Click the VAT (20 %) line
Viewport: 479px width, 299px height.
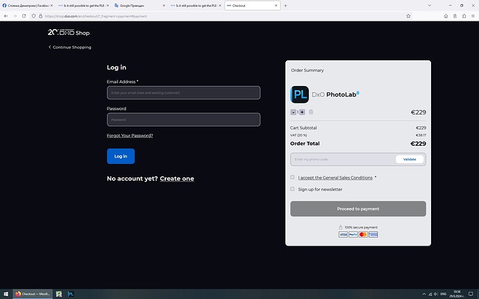[x=358, y=135]
